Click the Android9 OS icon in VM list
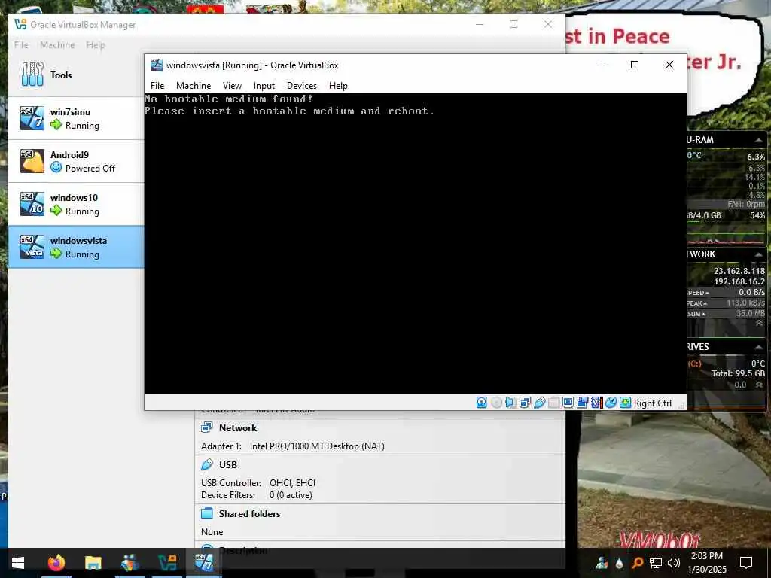This screenshot has width=771, height=578. [32, 161]
